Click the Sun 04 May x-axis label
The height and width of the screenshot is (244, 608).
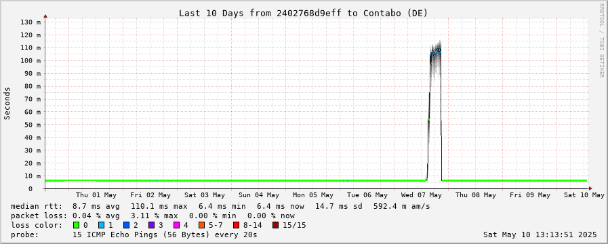tap(259, 195)
